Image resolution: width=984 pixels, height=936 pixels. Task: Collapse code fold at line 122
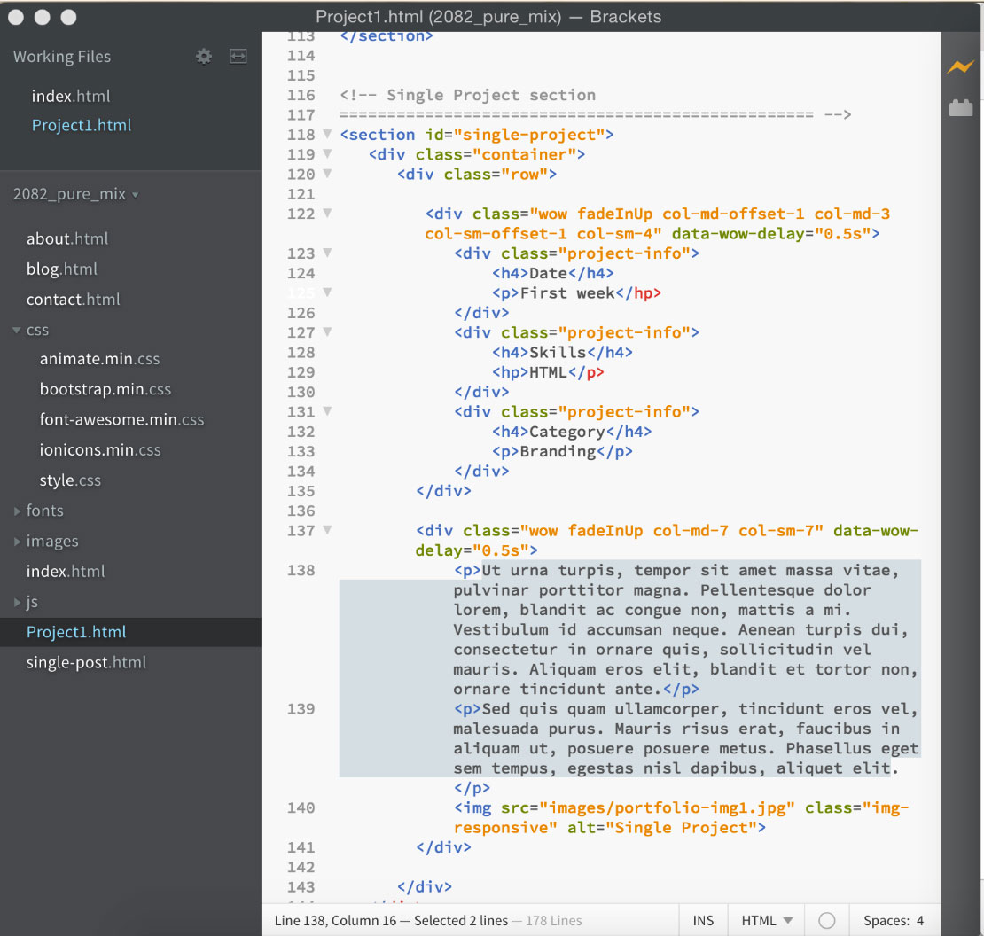[x=327, y=213]
